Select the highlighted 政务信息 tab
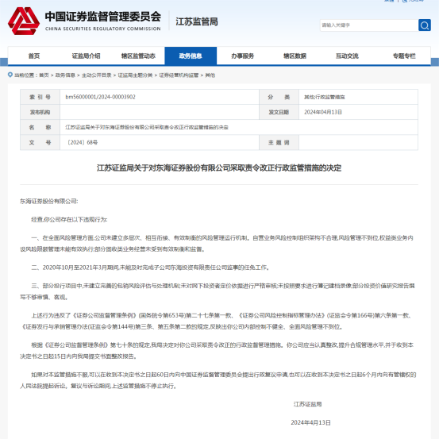Viewport: 439px width, 439px height. (x=191, y=56)
